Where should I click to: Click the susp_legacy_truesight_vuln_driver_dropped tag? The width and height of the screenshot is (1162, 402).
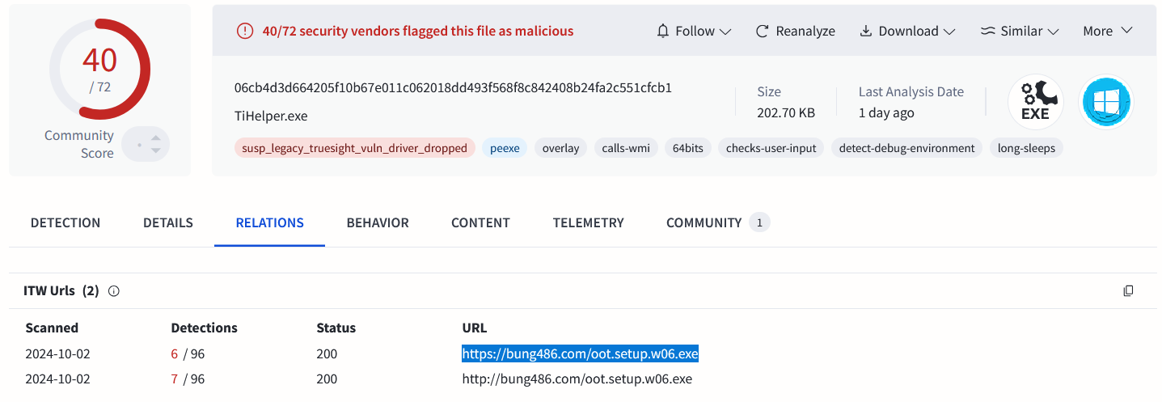(354, 148)
